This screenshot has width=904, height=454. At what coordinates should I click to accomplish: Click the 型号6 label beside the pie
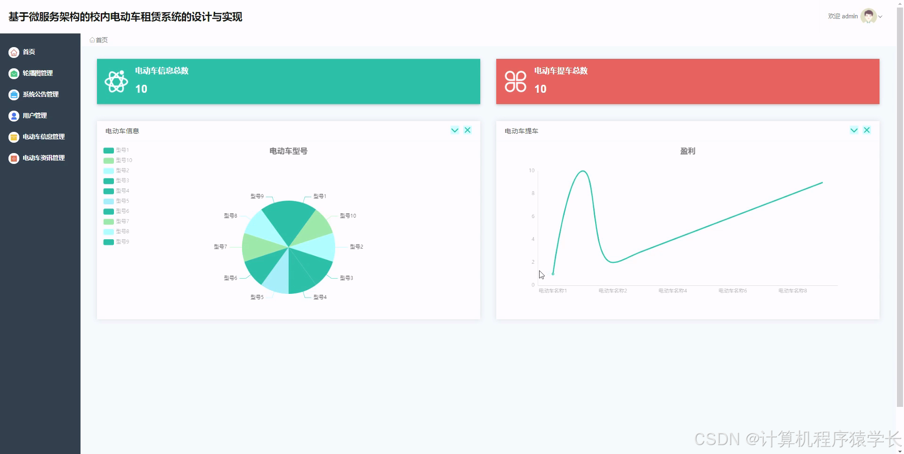click(x=231, y=278)
